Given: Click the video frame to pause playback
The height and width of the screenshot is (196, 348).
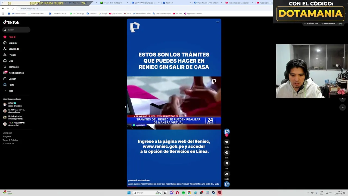Looking at the screenshot, I should 174,103.
